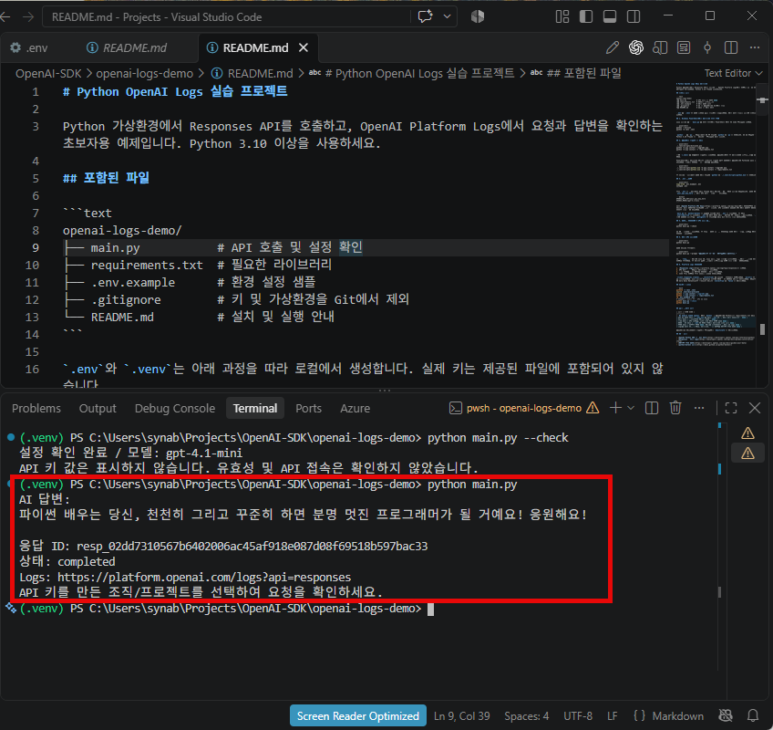This screenshot has height=730, width=773.
Task: Click the openai-logs-demo breadcrumb
Action: click(x=144, y=74)
